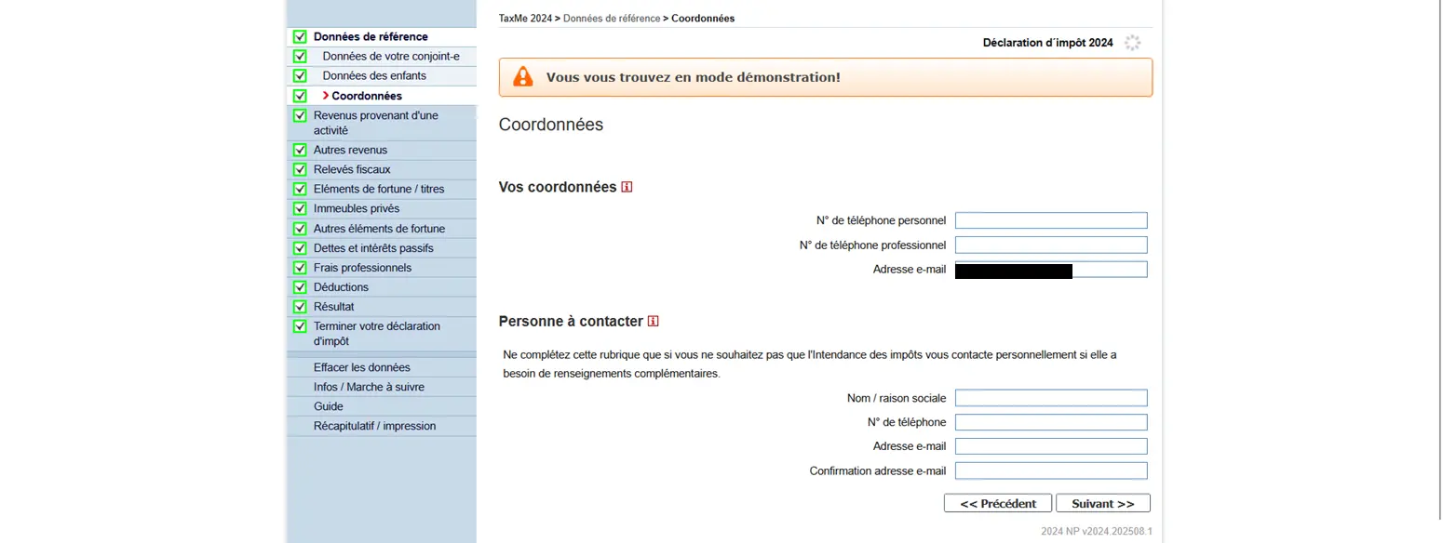Screen dimensions: 1443x543
Task: Toggle the checkbox next to Résultat
Action: [300, 306]
